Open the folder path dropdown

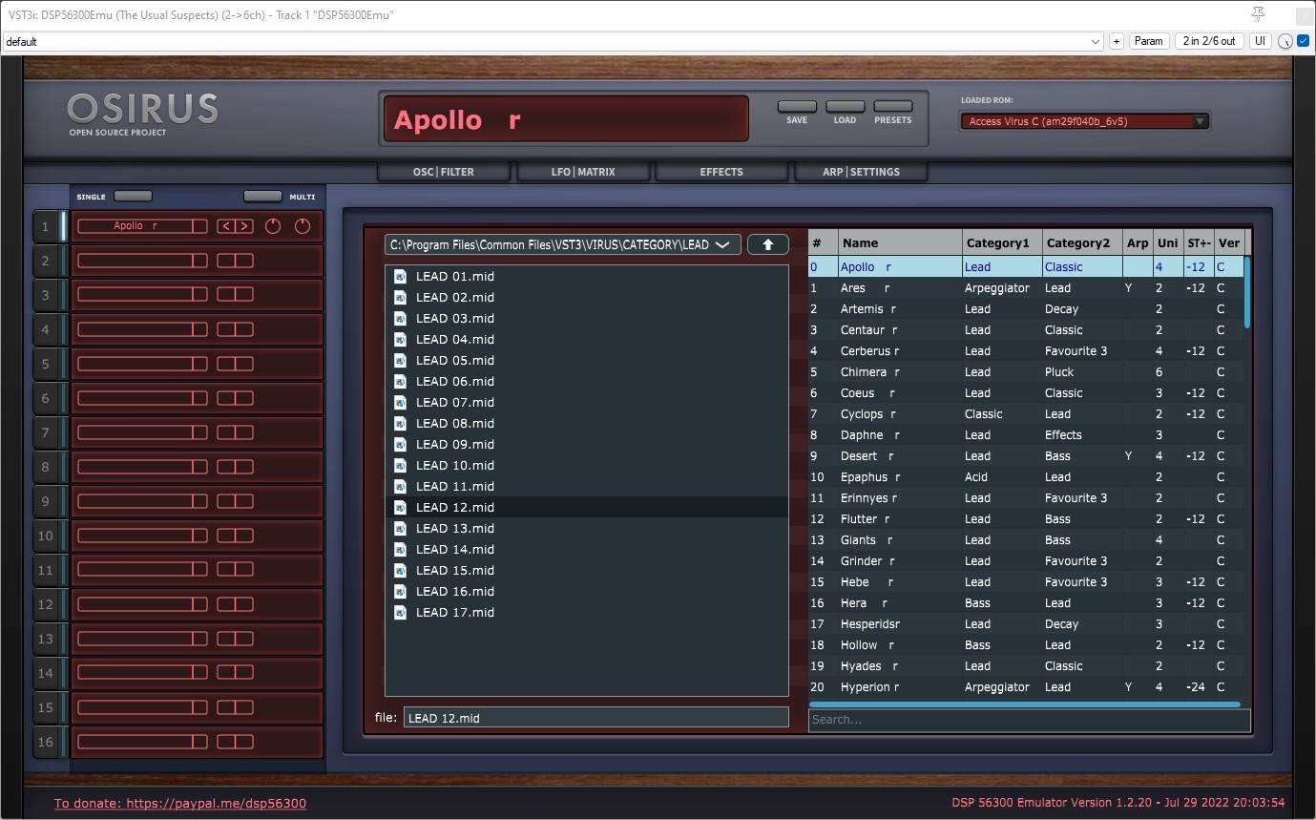[563, 244]
